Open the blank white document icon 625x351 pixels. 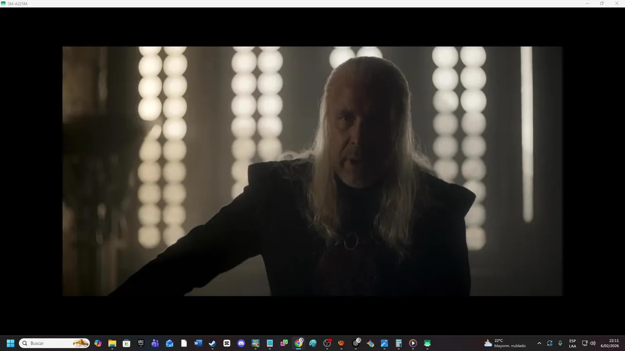point(184,343)
